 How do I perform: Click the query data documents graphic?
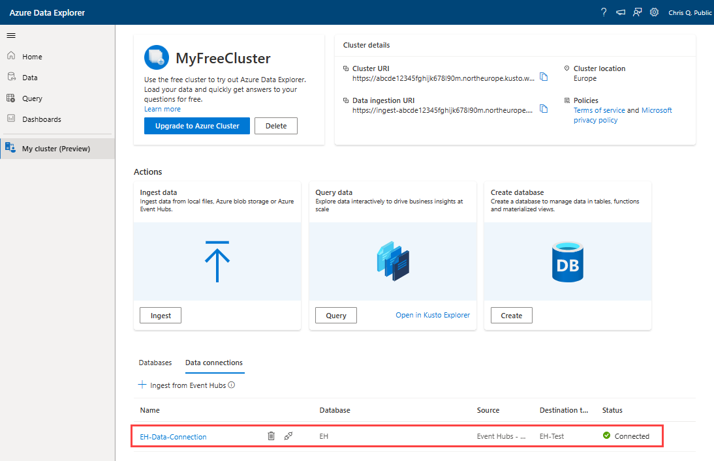tap(393, 261)
